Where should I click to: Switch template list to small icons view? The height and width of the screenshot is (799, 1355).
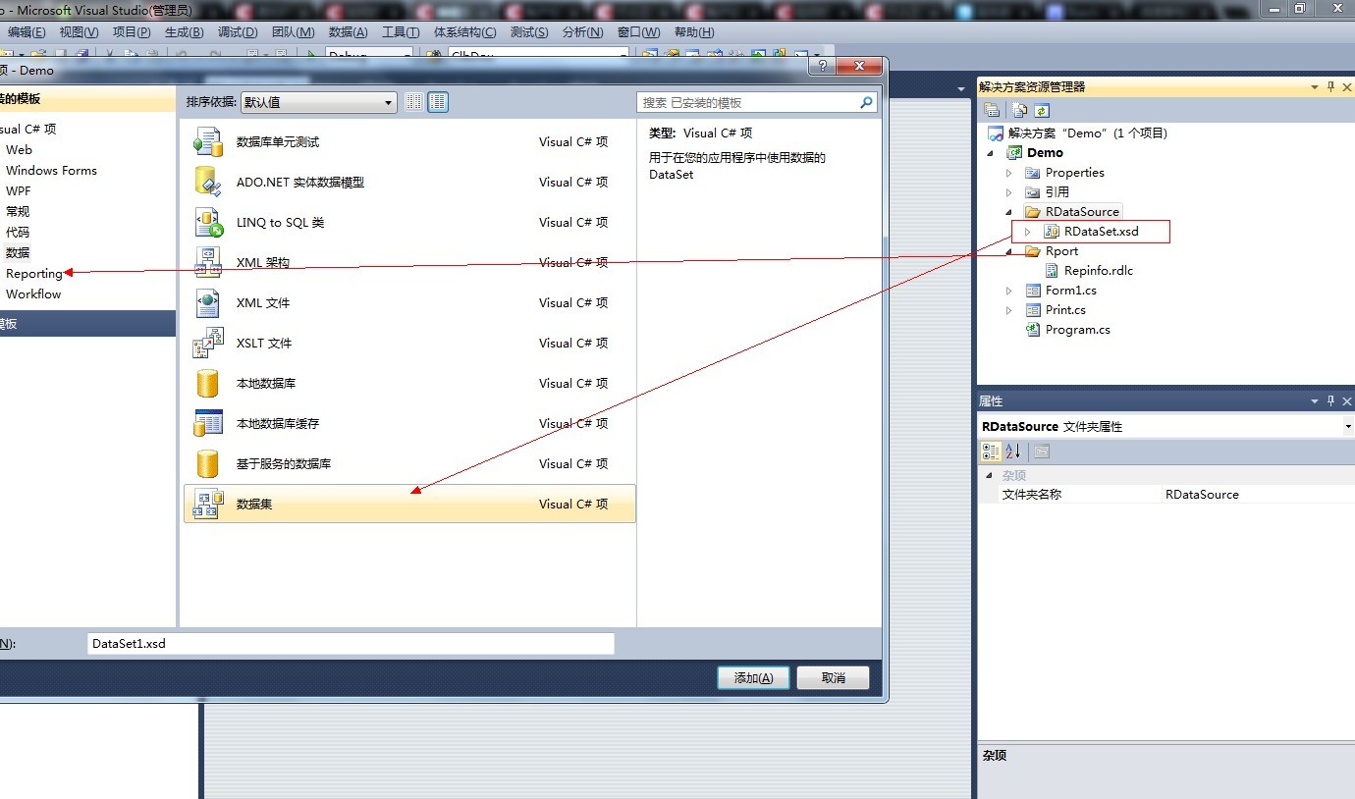click(x=414, y=102)
